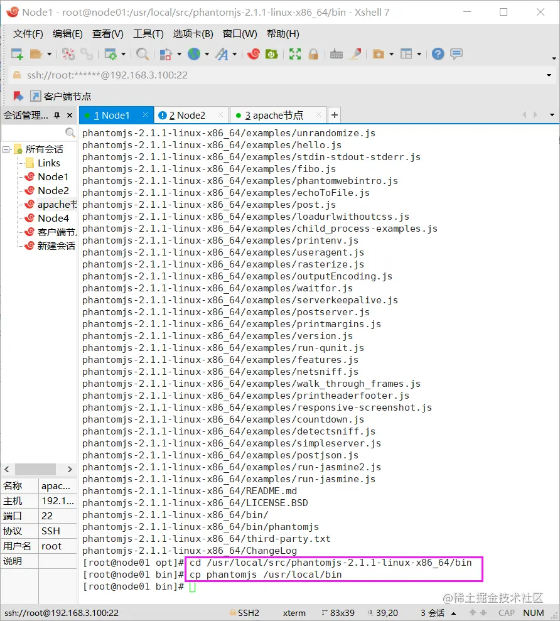
Task: Open the 编辑(E) menu
Action: tap(68, 34)
